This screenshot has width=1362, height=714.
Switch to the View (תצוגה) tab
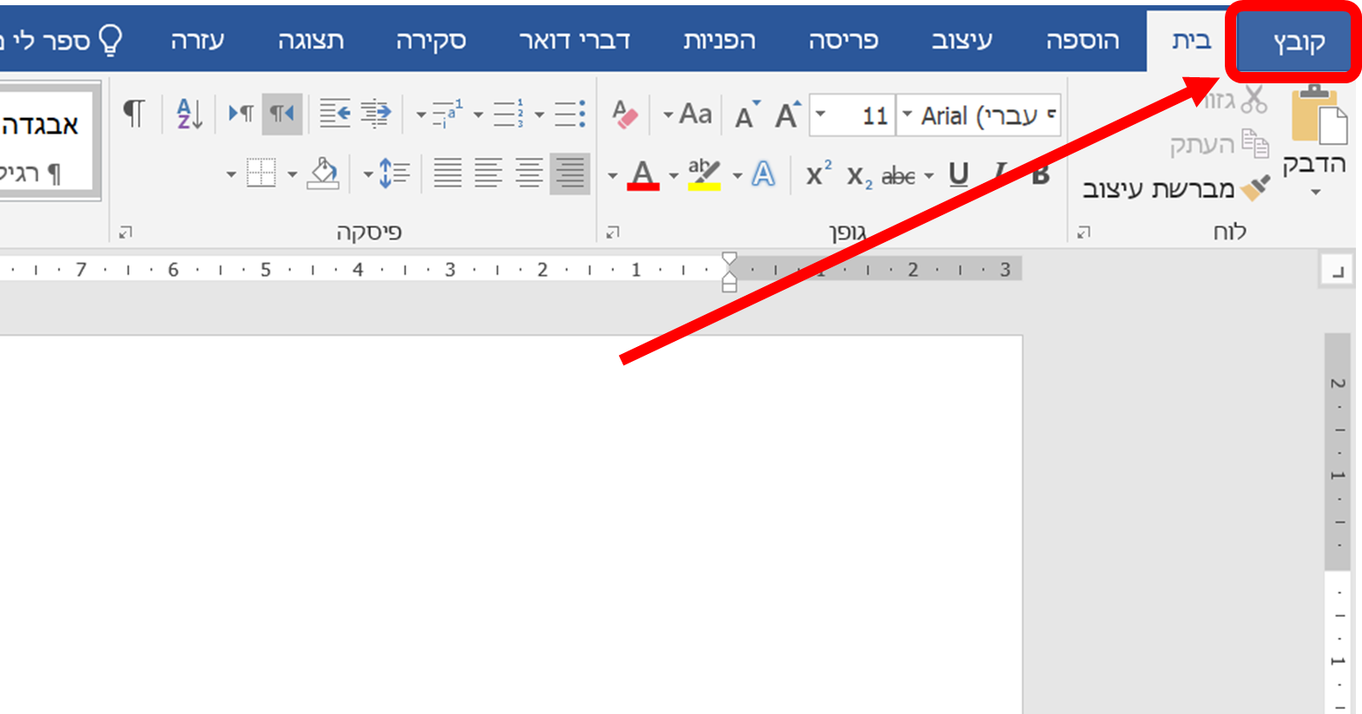pyautogui.click(x=311, y=41)
